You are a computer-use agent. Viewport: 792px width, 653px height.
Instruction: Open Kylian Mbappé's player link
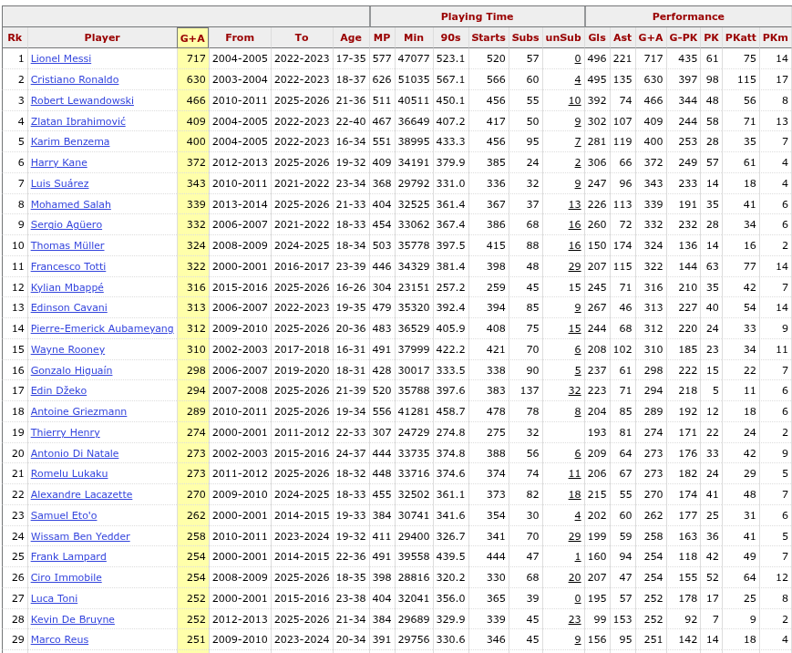click(67, 287)
